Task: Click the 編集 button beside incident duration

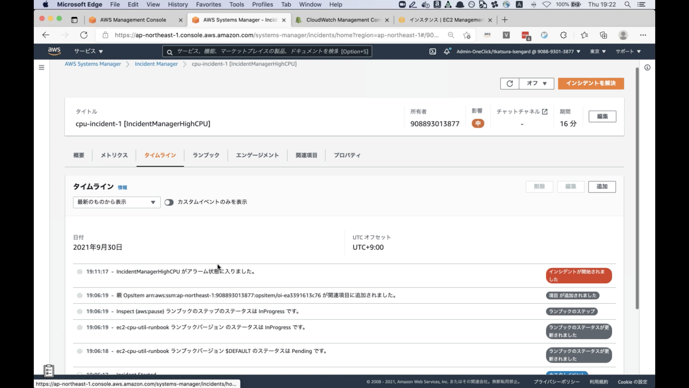Action: (602, 117)
